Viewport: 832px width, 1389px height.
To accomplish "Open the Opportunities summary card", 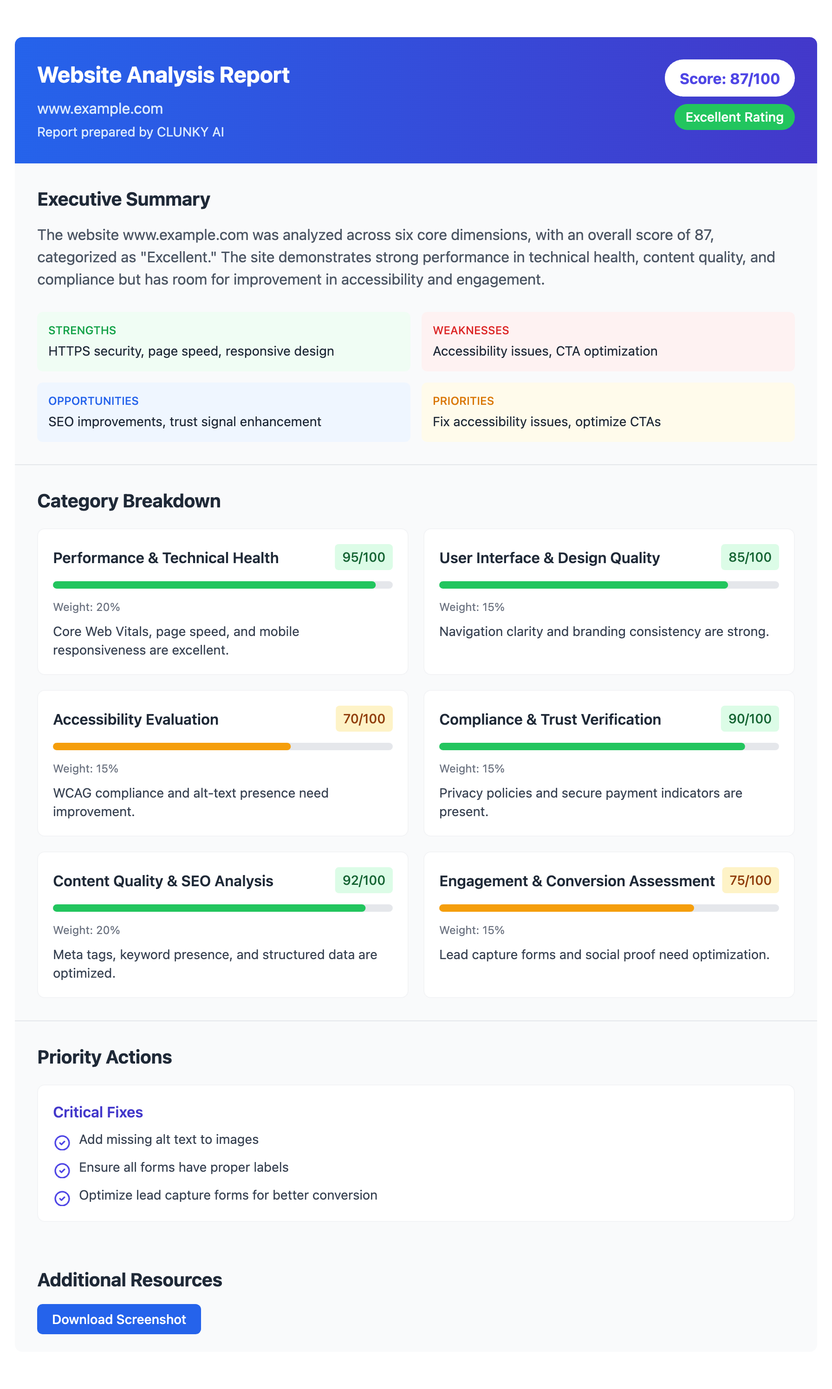I will (224, 412).
